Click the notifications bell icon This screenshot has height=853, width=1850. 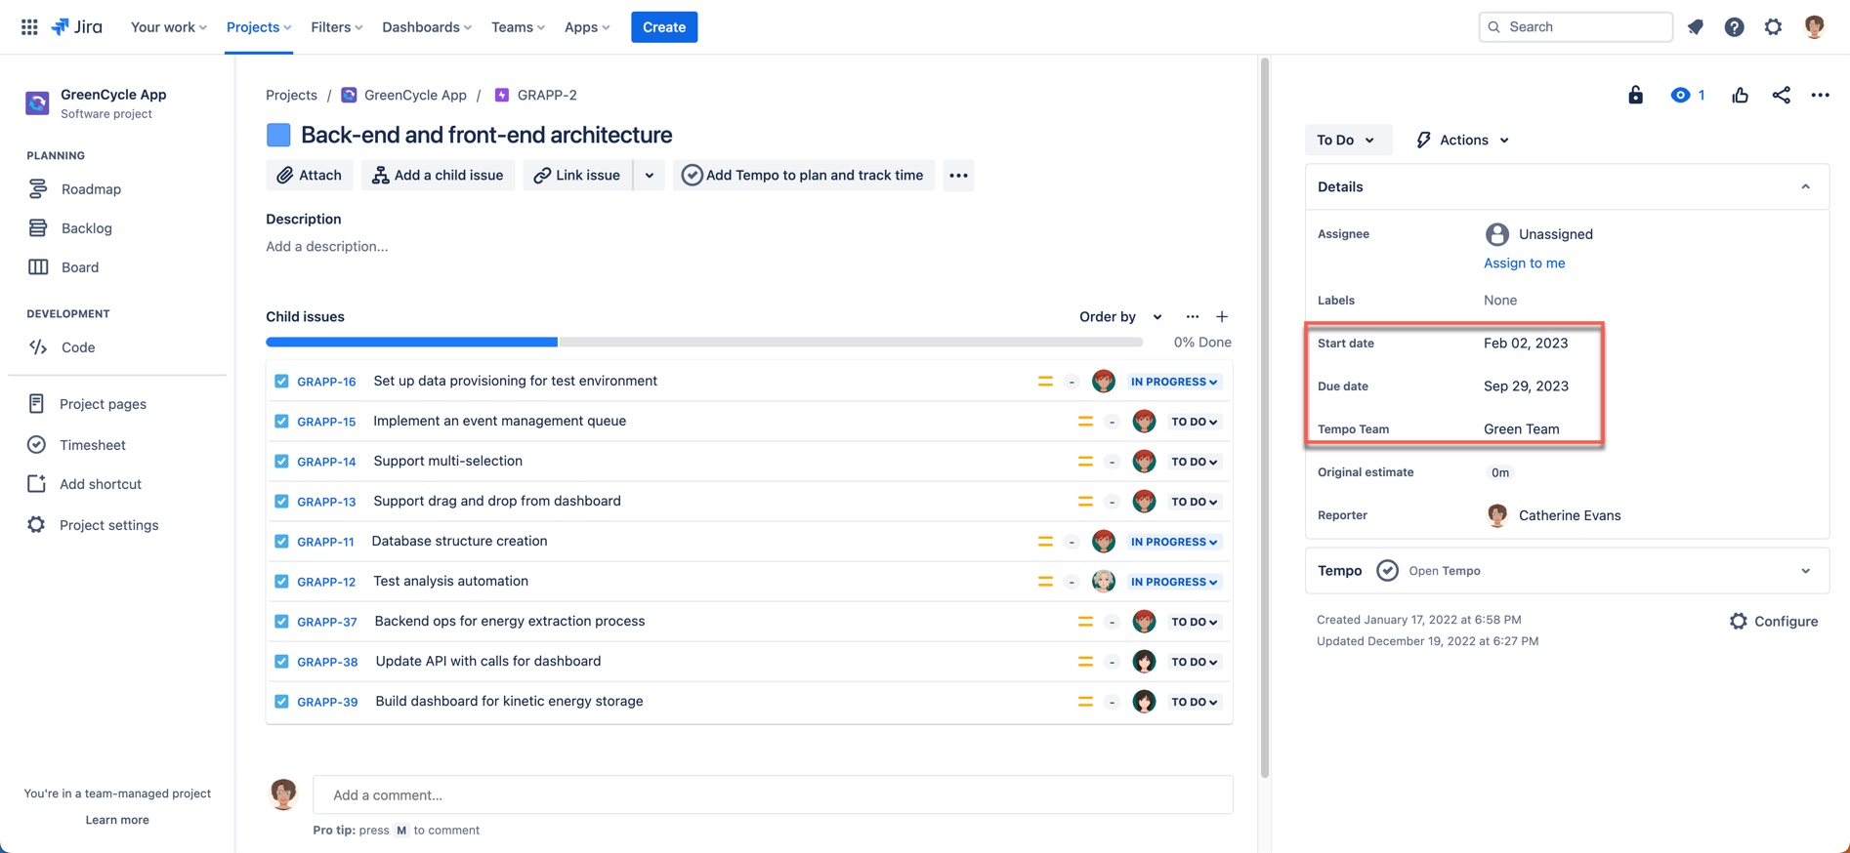click(1695, 27)
